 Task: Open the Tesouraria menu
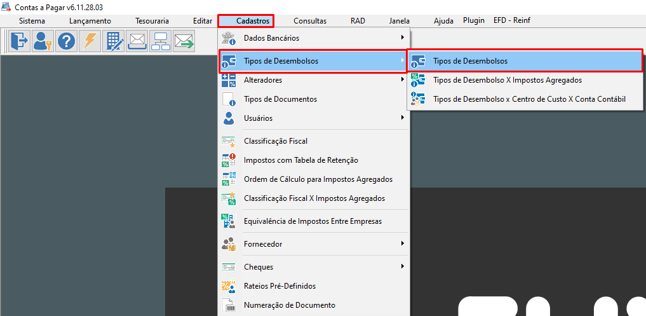(x=152, y=21)
